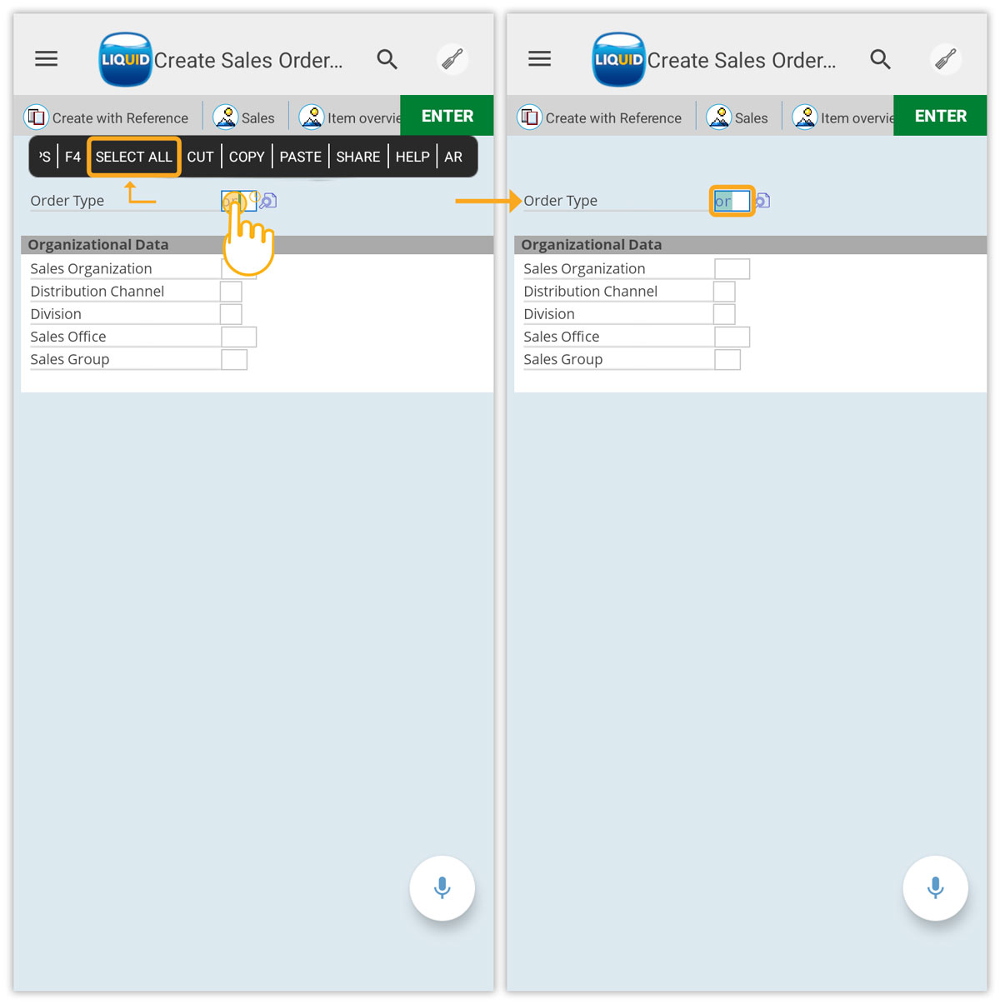Open Order Type search help, left screen
Screen dimensions: 1000x1004
coord(267,201)
